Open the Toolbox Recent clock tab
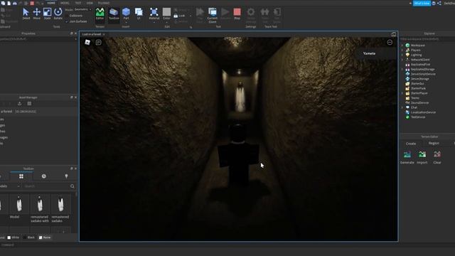The height and width of the screenshot is (256, 455). 44,176
